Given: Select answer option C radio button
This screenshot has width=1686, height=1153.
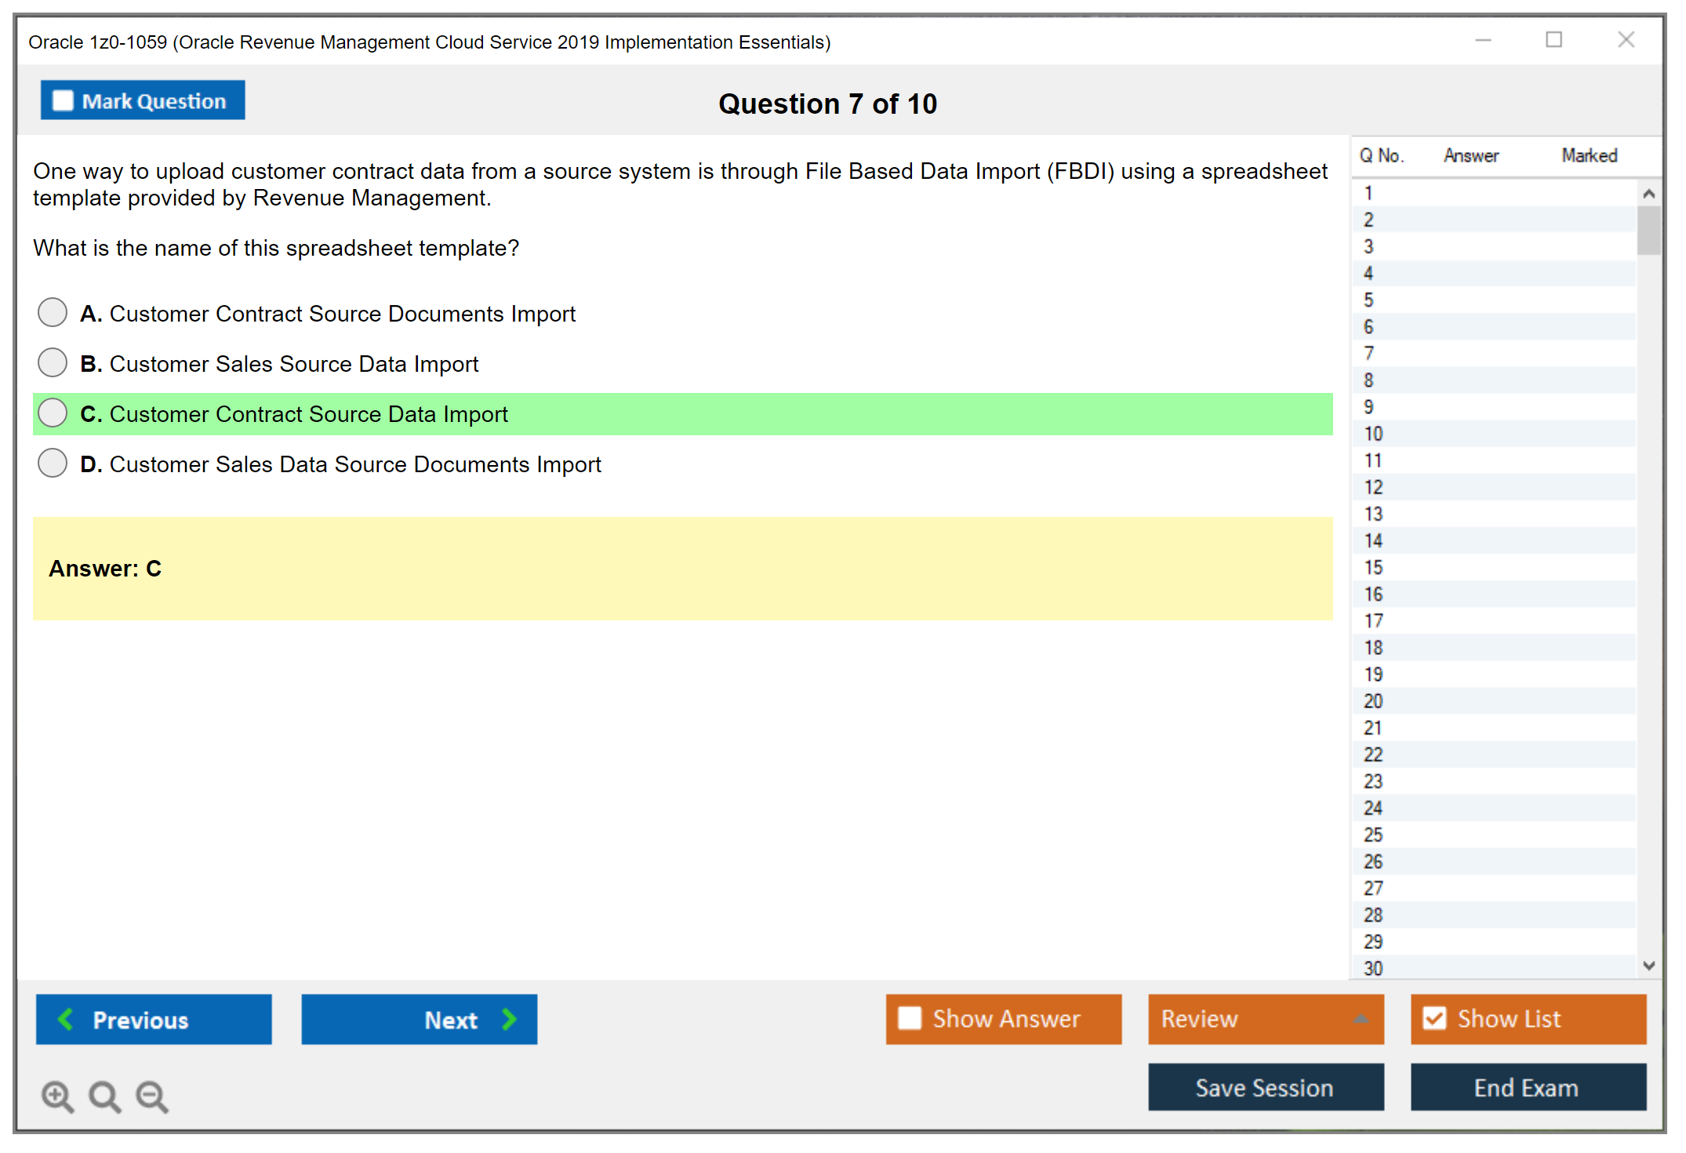Looking at the screenshot, I should 52,413.
